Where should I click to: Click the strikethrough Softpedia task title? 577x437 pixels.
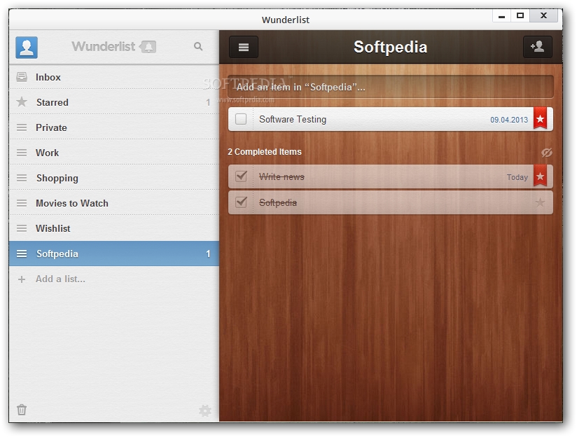pyautogui.click(x=278, y=202)
